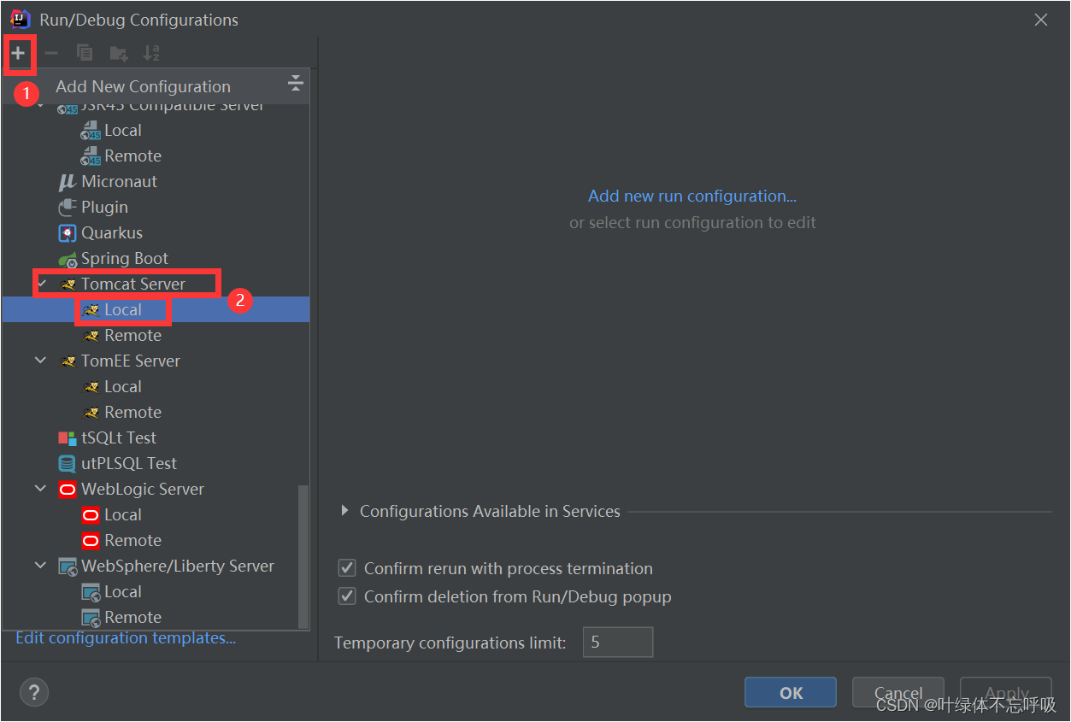Select Remote under JSR45 Compatible Server
1071x722 pixels.
[132, 156]
